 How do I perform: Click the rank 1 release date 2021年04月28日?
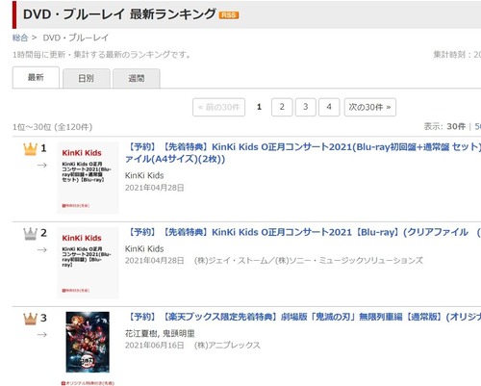tap(155, 188)
